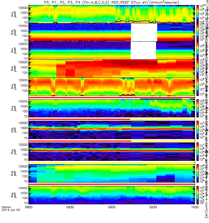
Task: Click the color bar beside tha peef panel
Action: tap(198, 14)
